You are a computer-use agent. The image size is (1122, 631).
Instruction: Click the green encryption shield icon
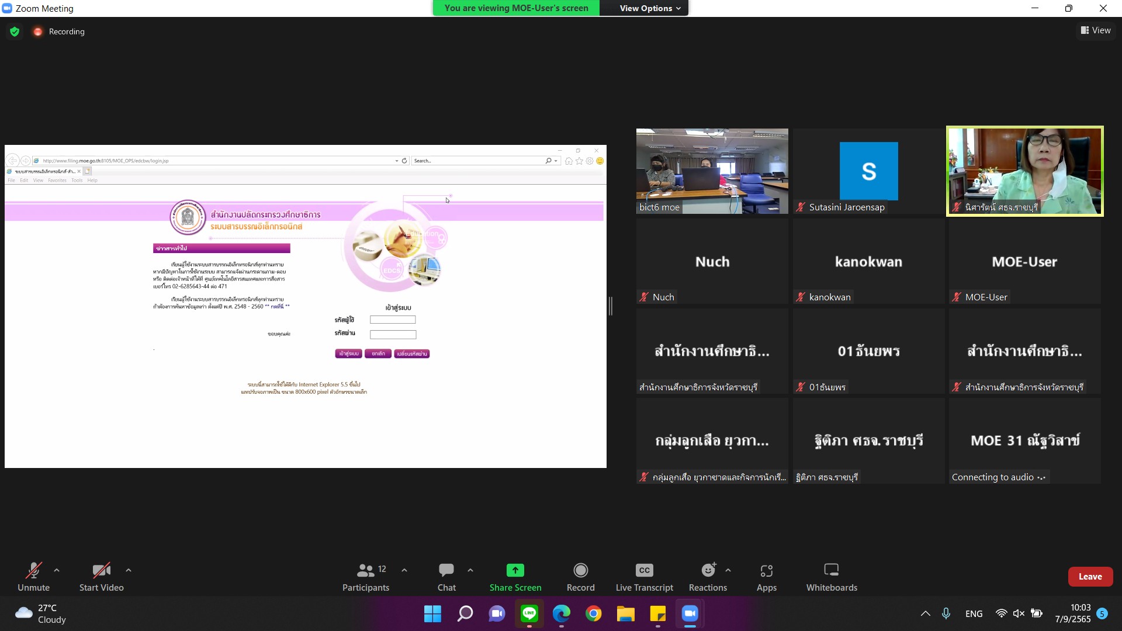[x=15, y=32]
